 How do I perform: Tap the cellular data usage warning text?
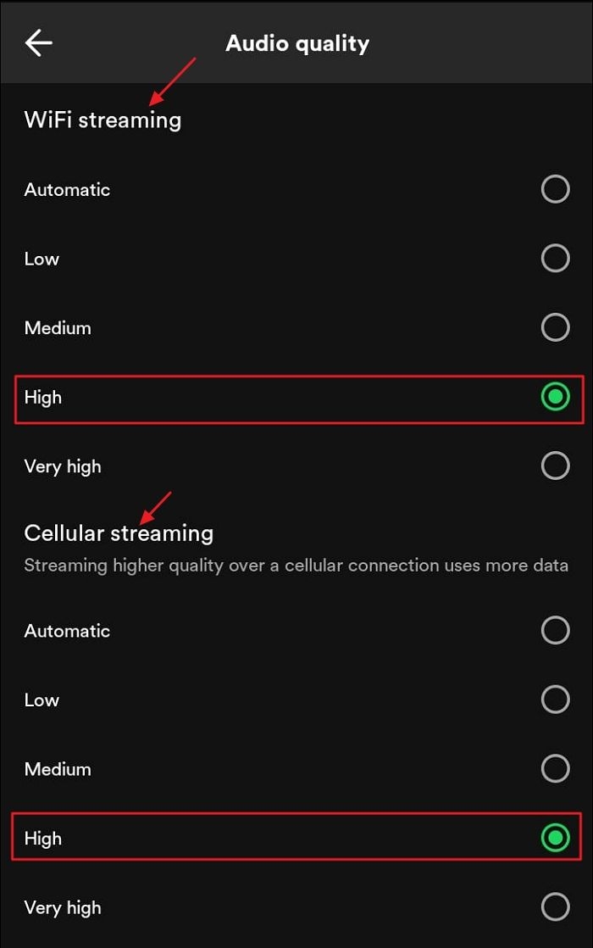[x=296, y=565]
